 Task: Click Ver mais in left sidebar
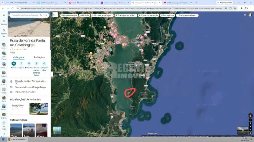[4, 126]
